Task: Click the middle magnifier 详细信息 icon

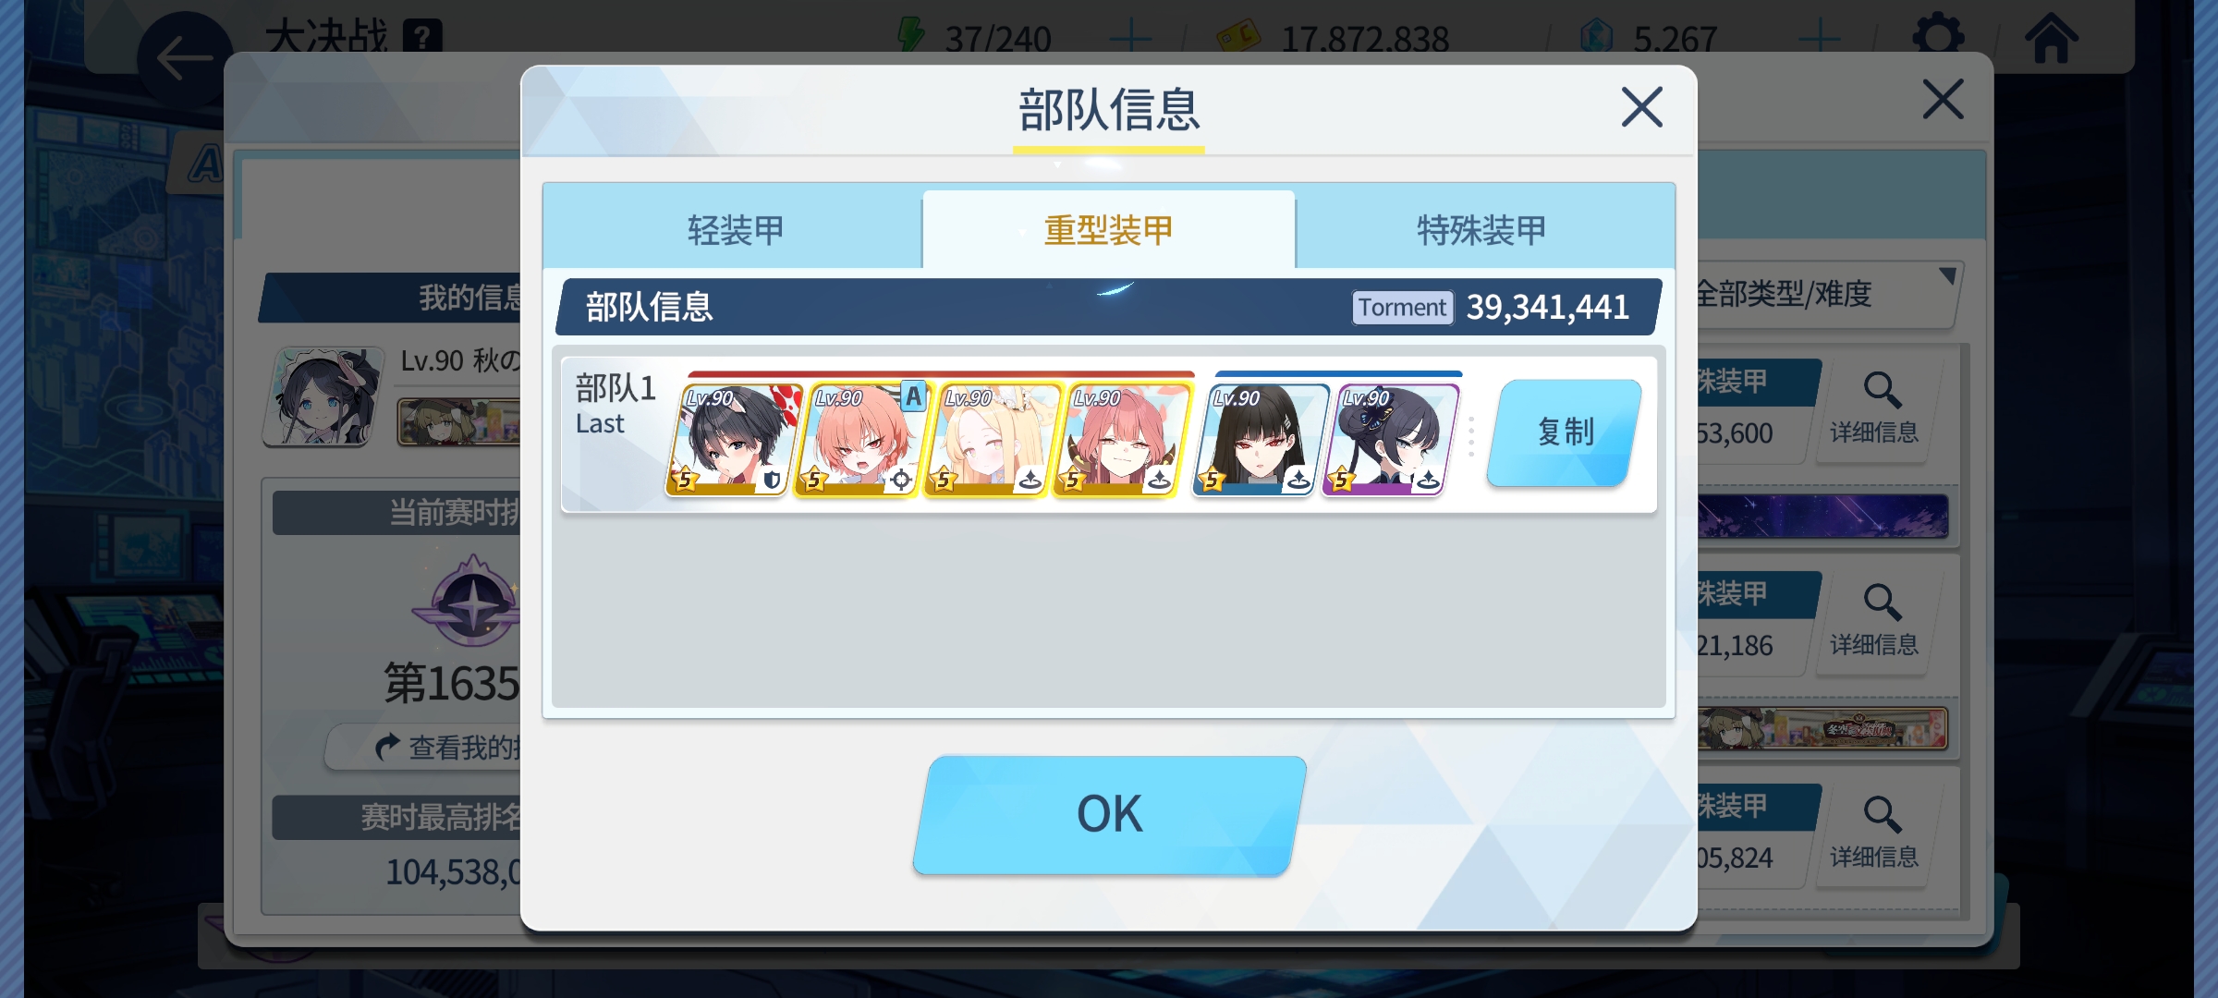Action: [x=1875, y=620]
